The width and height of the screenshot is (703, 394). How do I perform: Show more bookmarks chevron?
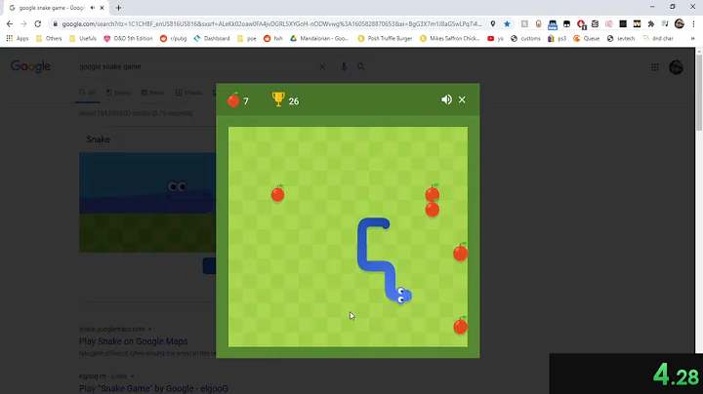692,38
